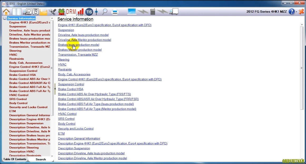Open Description General Information link
Image resolution: width=306 pixels, height=164 pixels.
click(79, 138)
